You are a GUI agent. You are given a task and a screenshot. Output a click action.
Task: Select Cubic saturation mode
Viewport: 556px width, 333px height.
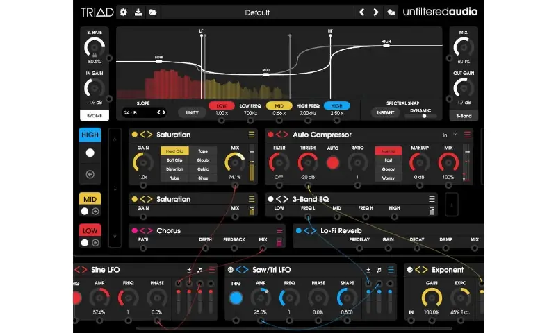pos(203,169)
